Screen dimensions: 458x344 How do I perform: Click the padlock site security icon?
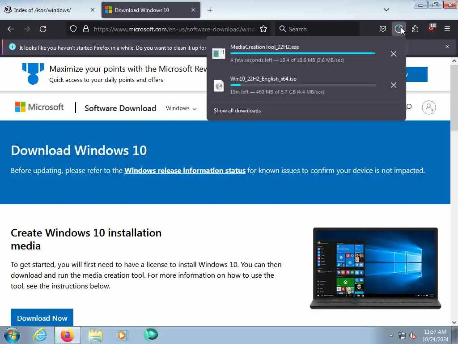[86, 29]
